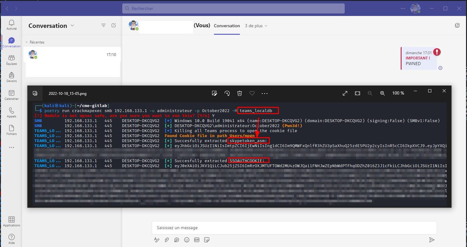Viewport: 467px width, 247px height.
Task: Open Applications store in sidebar
Action: (12, 222)
